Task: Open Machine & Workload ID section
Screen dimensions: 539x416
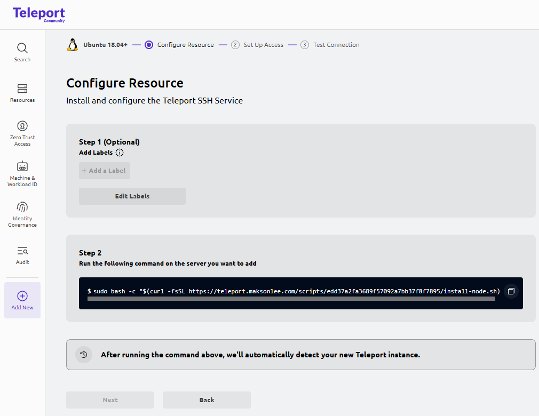Action: point(22,174)
